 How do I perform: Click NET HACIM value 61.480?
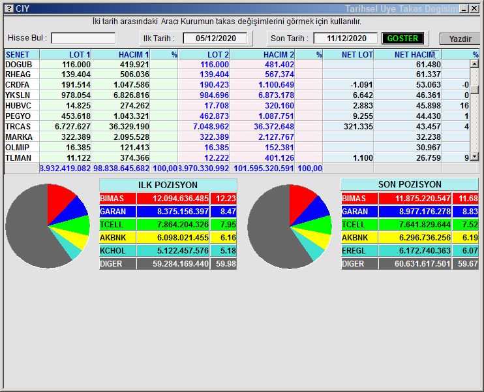[428, 64]
